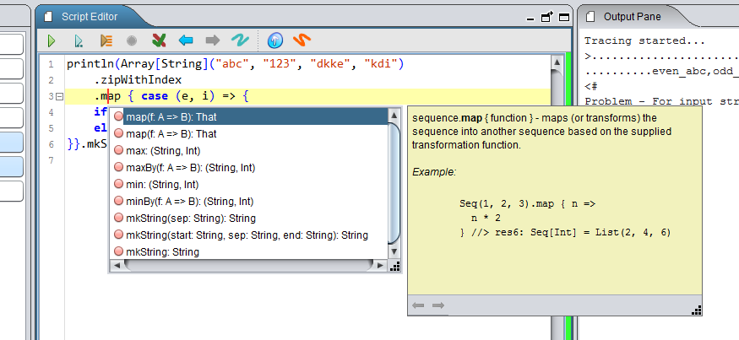The image size is (739, 340).
Task: Click completion list horizontal scrollbar thumb
Action: click(248, 266)
